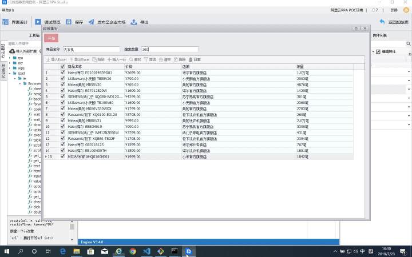
Task: Collapse the Browser node in the tree
Action: [20, 83]
